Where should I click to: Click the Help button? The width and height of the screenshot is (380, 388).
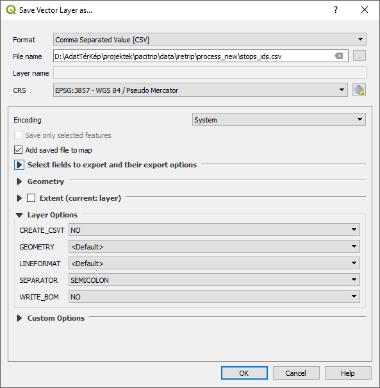point(348,373)
